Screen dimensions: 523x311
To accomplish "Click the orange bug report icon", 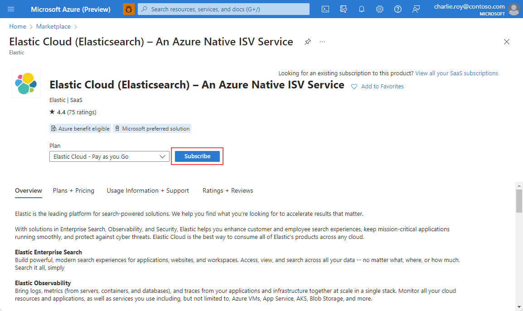I will tap(128, 9).
